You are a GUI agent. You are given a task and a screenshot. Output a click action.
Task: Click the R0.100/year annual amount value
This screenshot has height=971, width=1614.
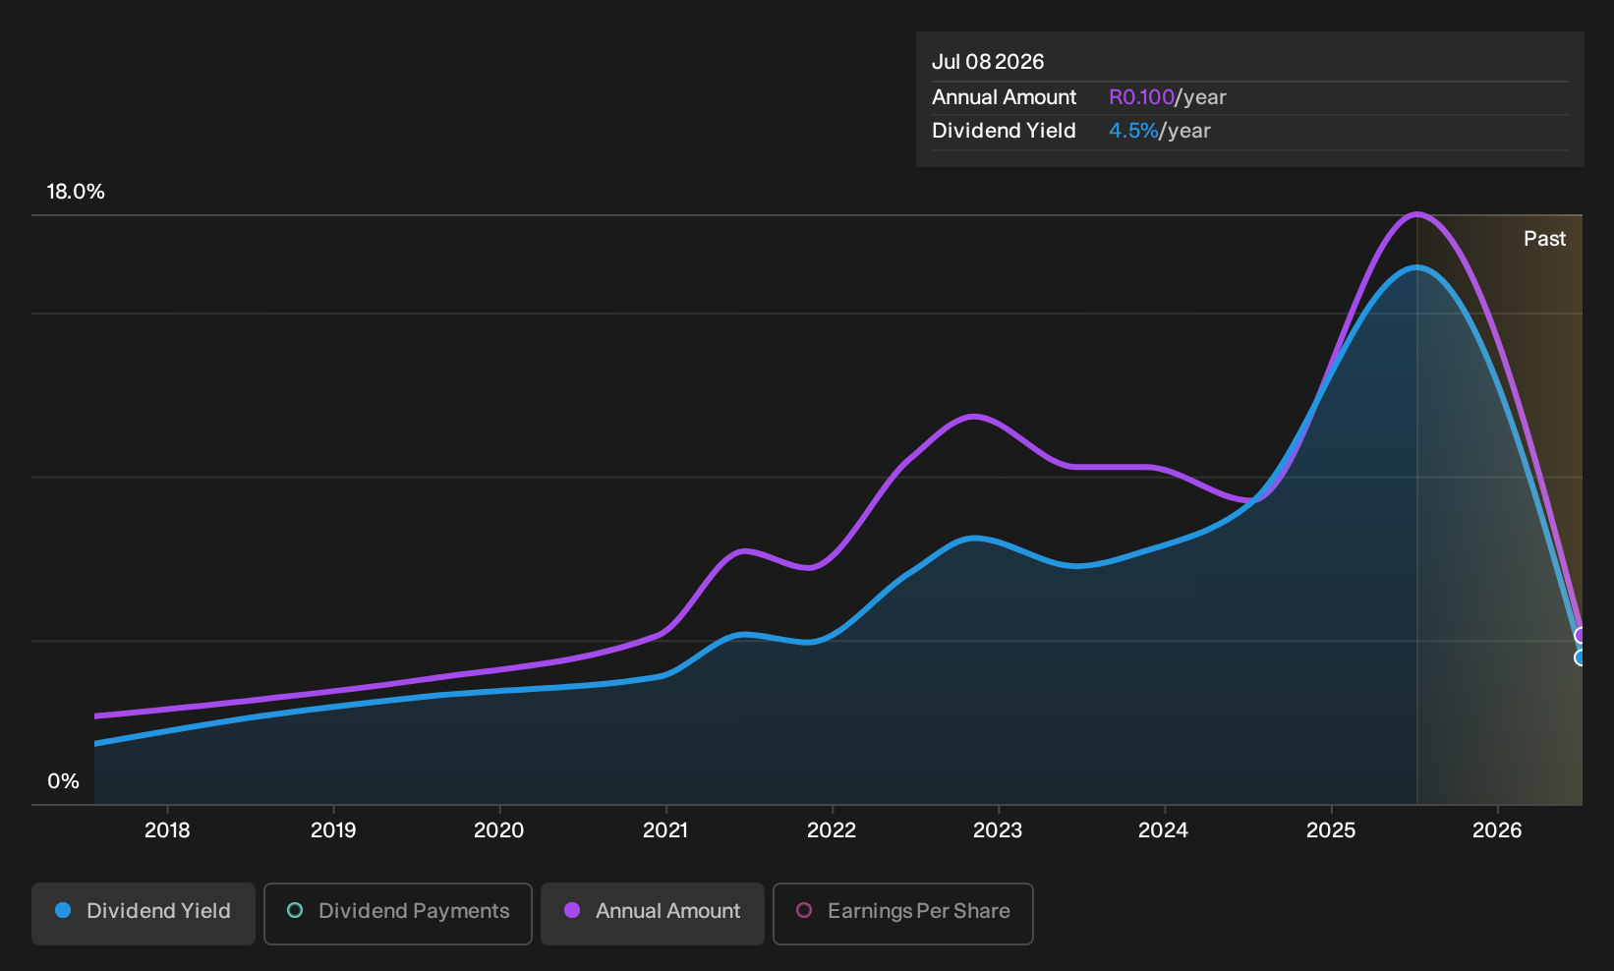1168,97
